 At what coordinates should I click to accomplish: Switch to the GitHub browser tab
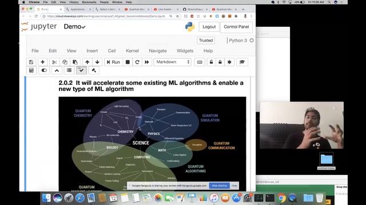(x=195, y=9)
